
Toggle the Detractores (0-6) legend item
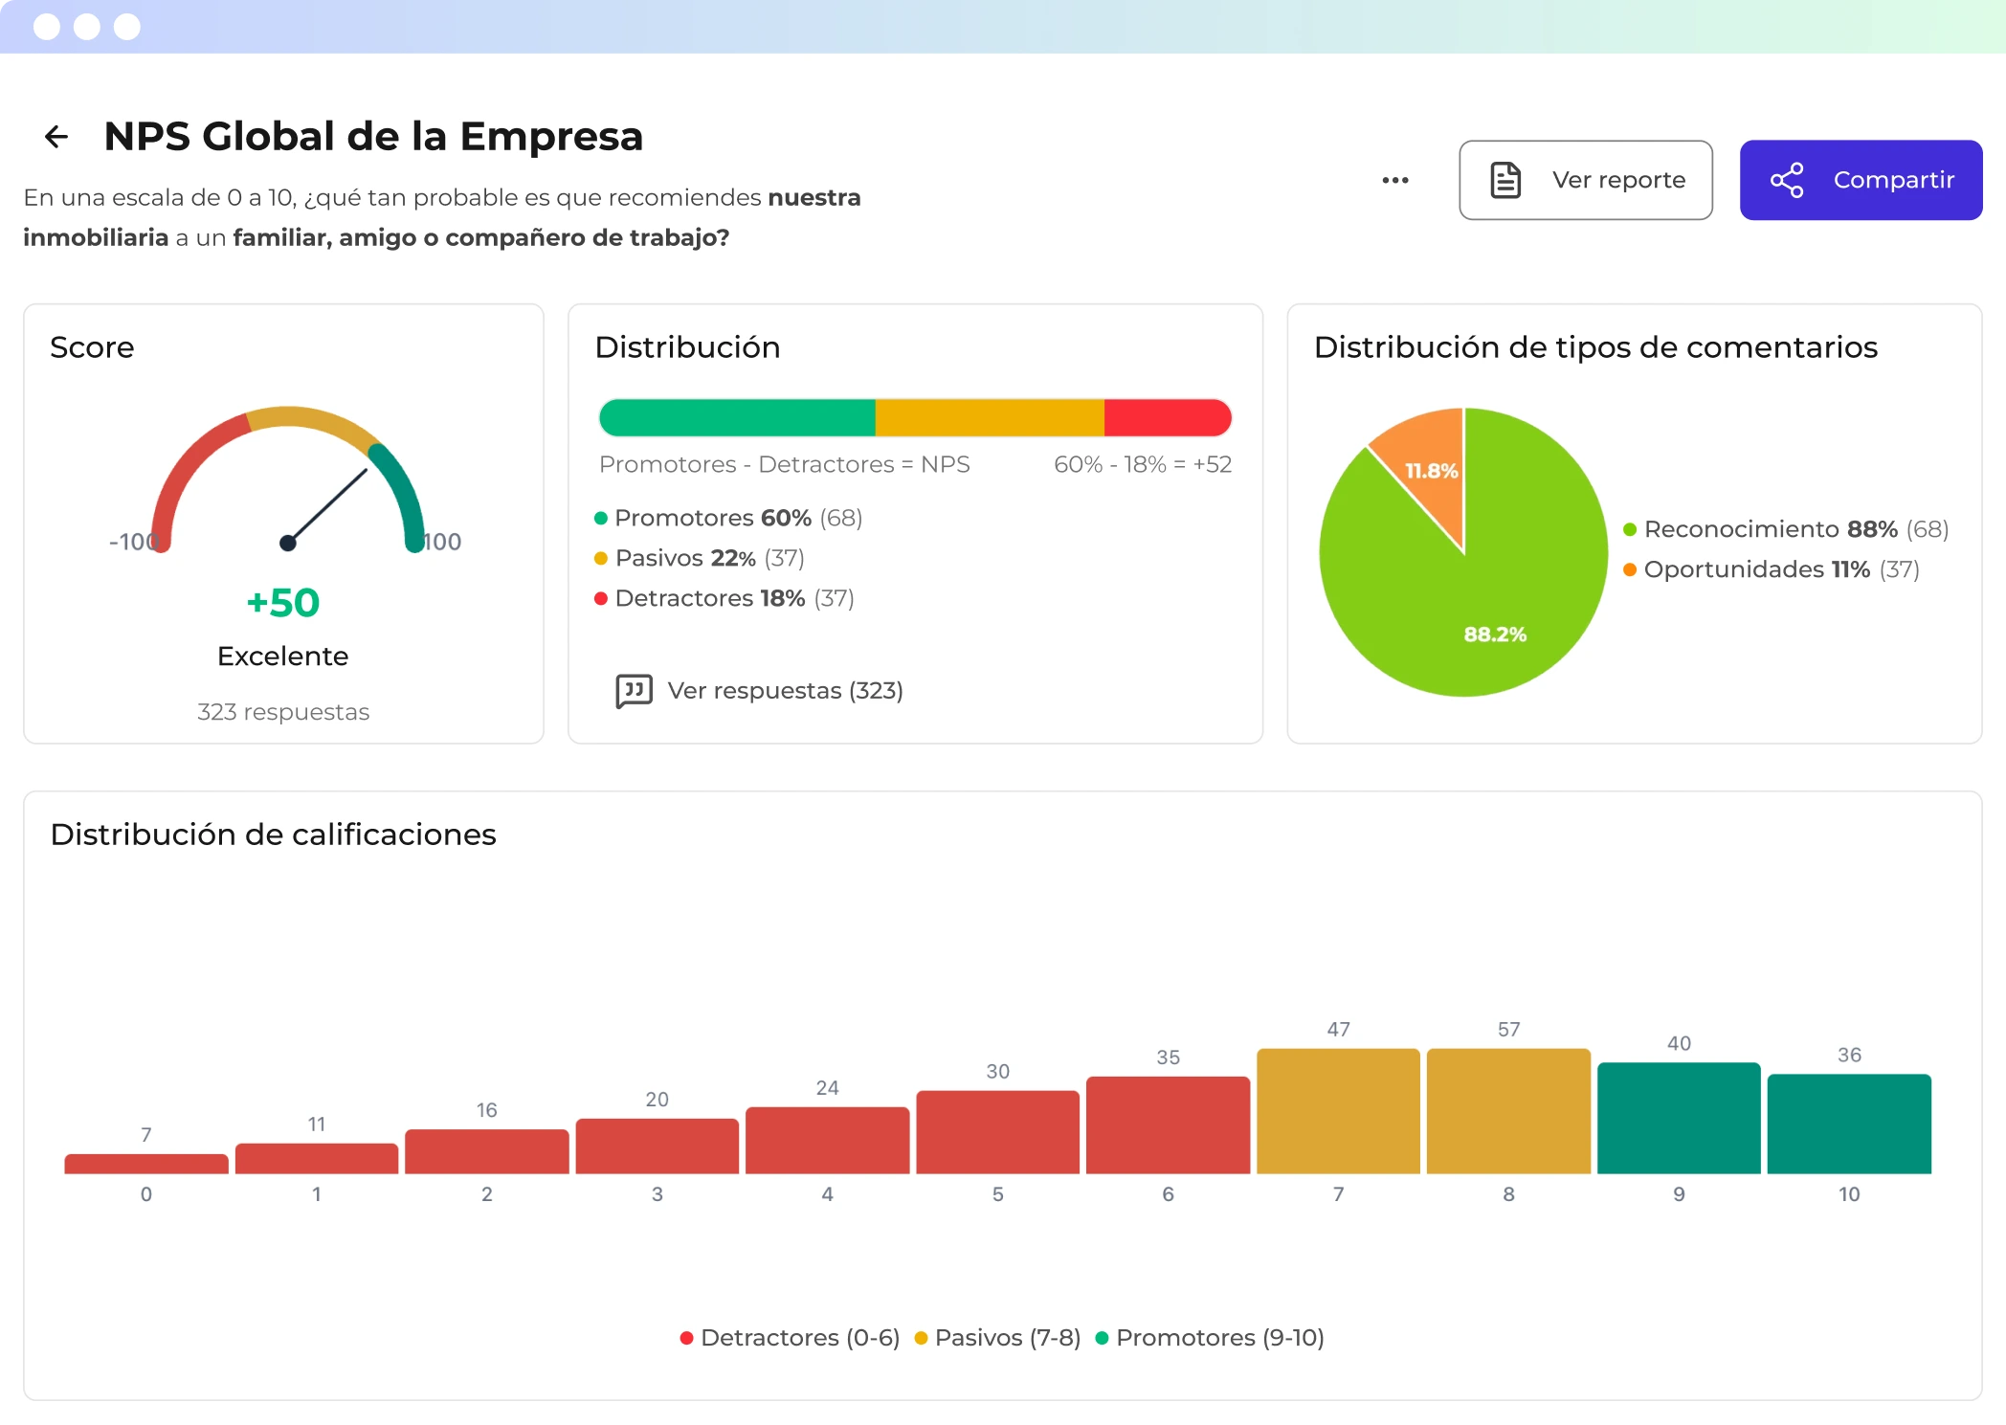[x=791, y=1337]
